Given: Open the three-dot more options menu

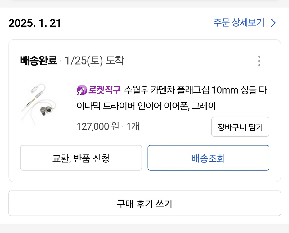Looking at the screenshot, I should pyautogui.click(x=259, y=61).
